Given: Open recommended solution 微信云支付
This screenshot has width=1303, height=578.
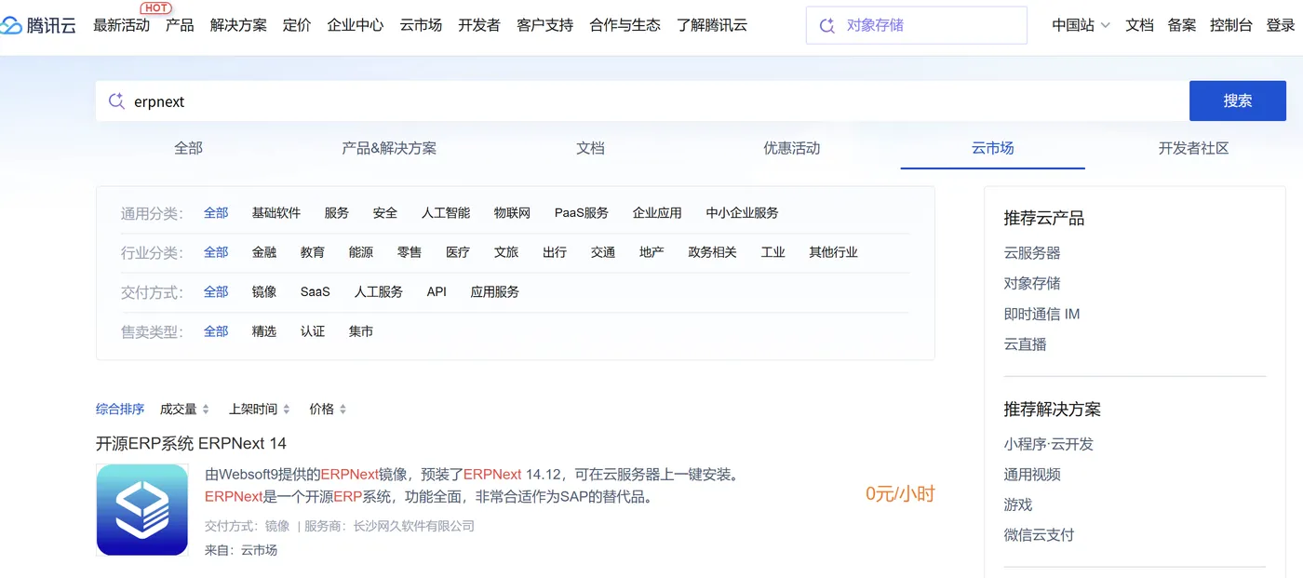Looking at the screenshot, I should [x=1039, y=535].
